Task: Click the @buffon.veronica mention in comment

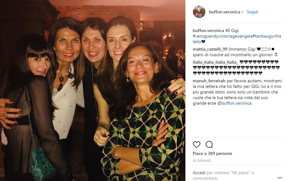Action: [x=234, y=103]
